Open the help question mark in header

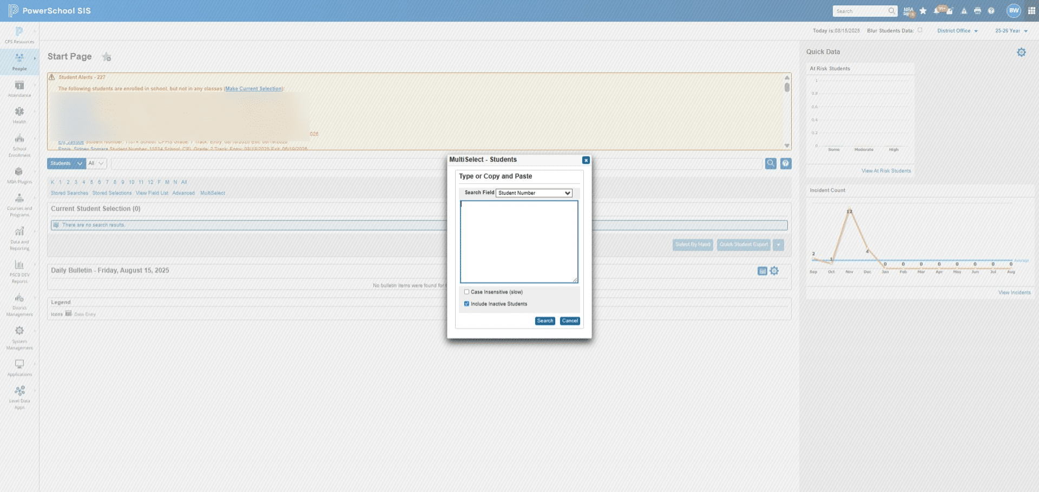click(x=991, y=11)
